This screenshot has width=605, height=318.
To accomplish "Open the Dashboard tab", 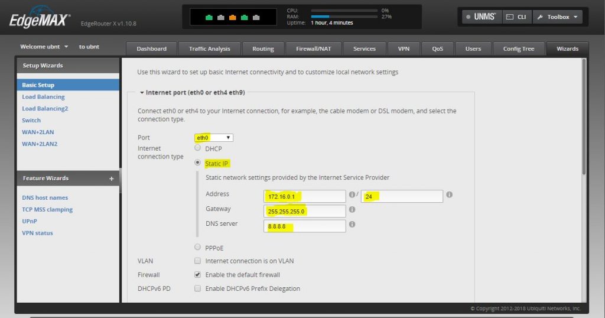I will click(151, 48).
